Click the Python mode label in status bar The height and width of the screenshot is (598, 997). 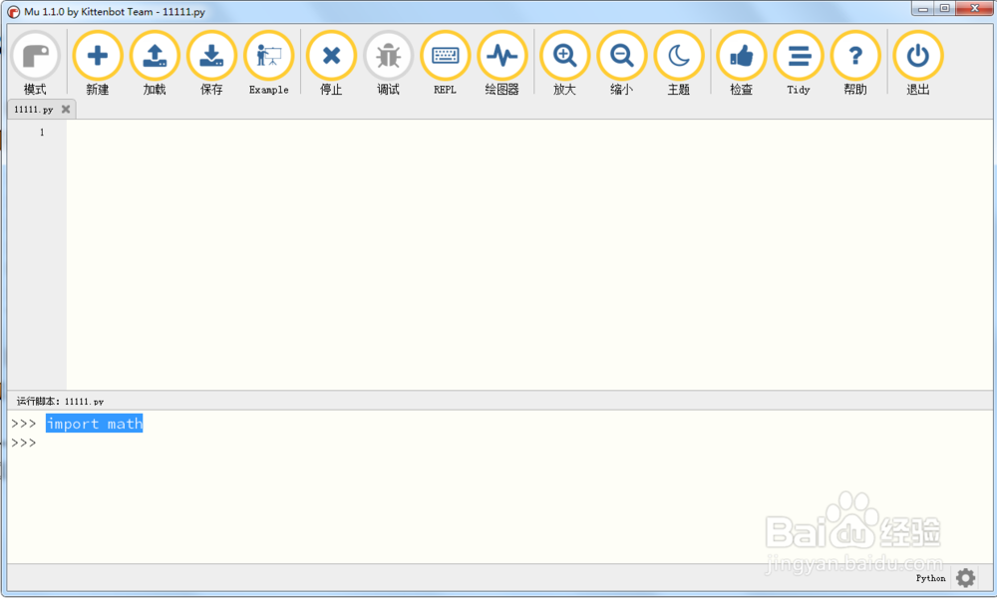[930, 578]
